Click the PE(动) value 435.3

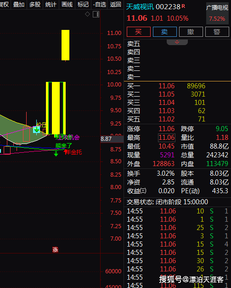[220, 191]
